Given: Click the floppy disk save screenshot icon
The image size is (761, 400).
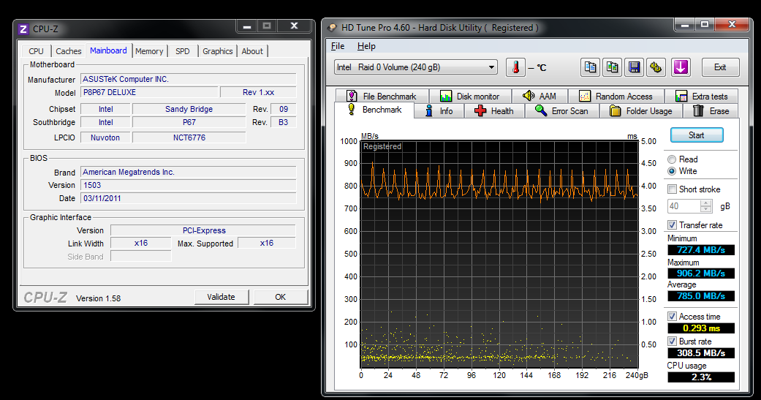Looking at the screenshot, I should pos(635,67).
